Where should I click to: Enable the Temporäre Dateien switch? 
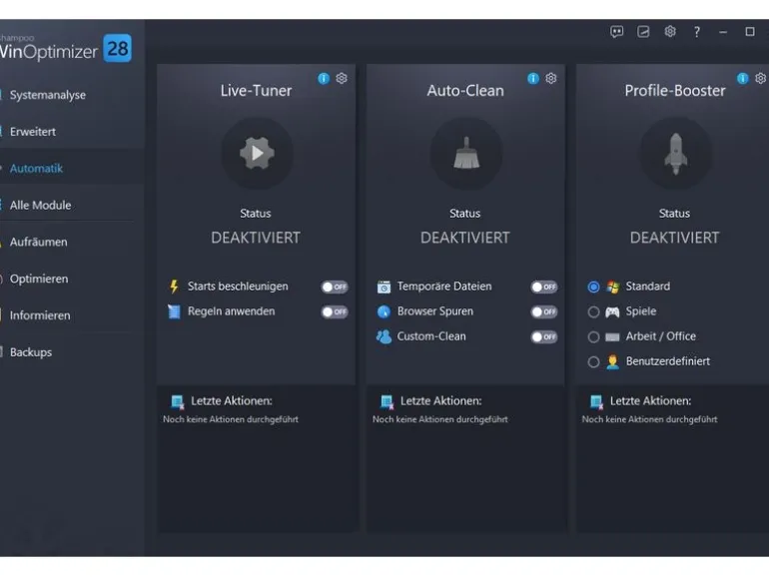click(544, 287)
